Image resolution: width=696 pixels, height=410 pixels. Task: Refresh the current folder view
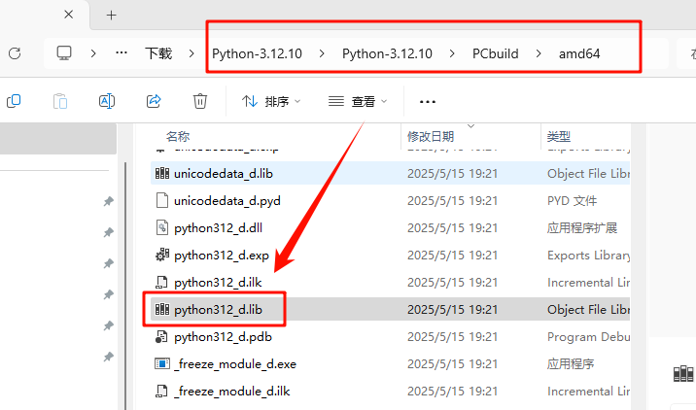point(15,53)
